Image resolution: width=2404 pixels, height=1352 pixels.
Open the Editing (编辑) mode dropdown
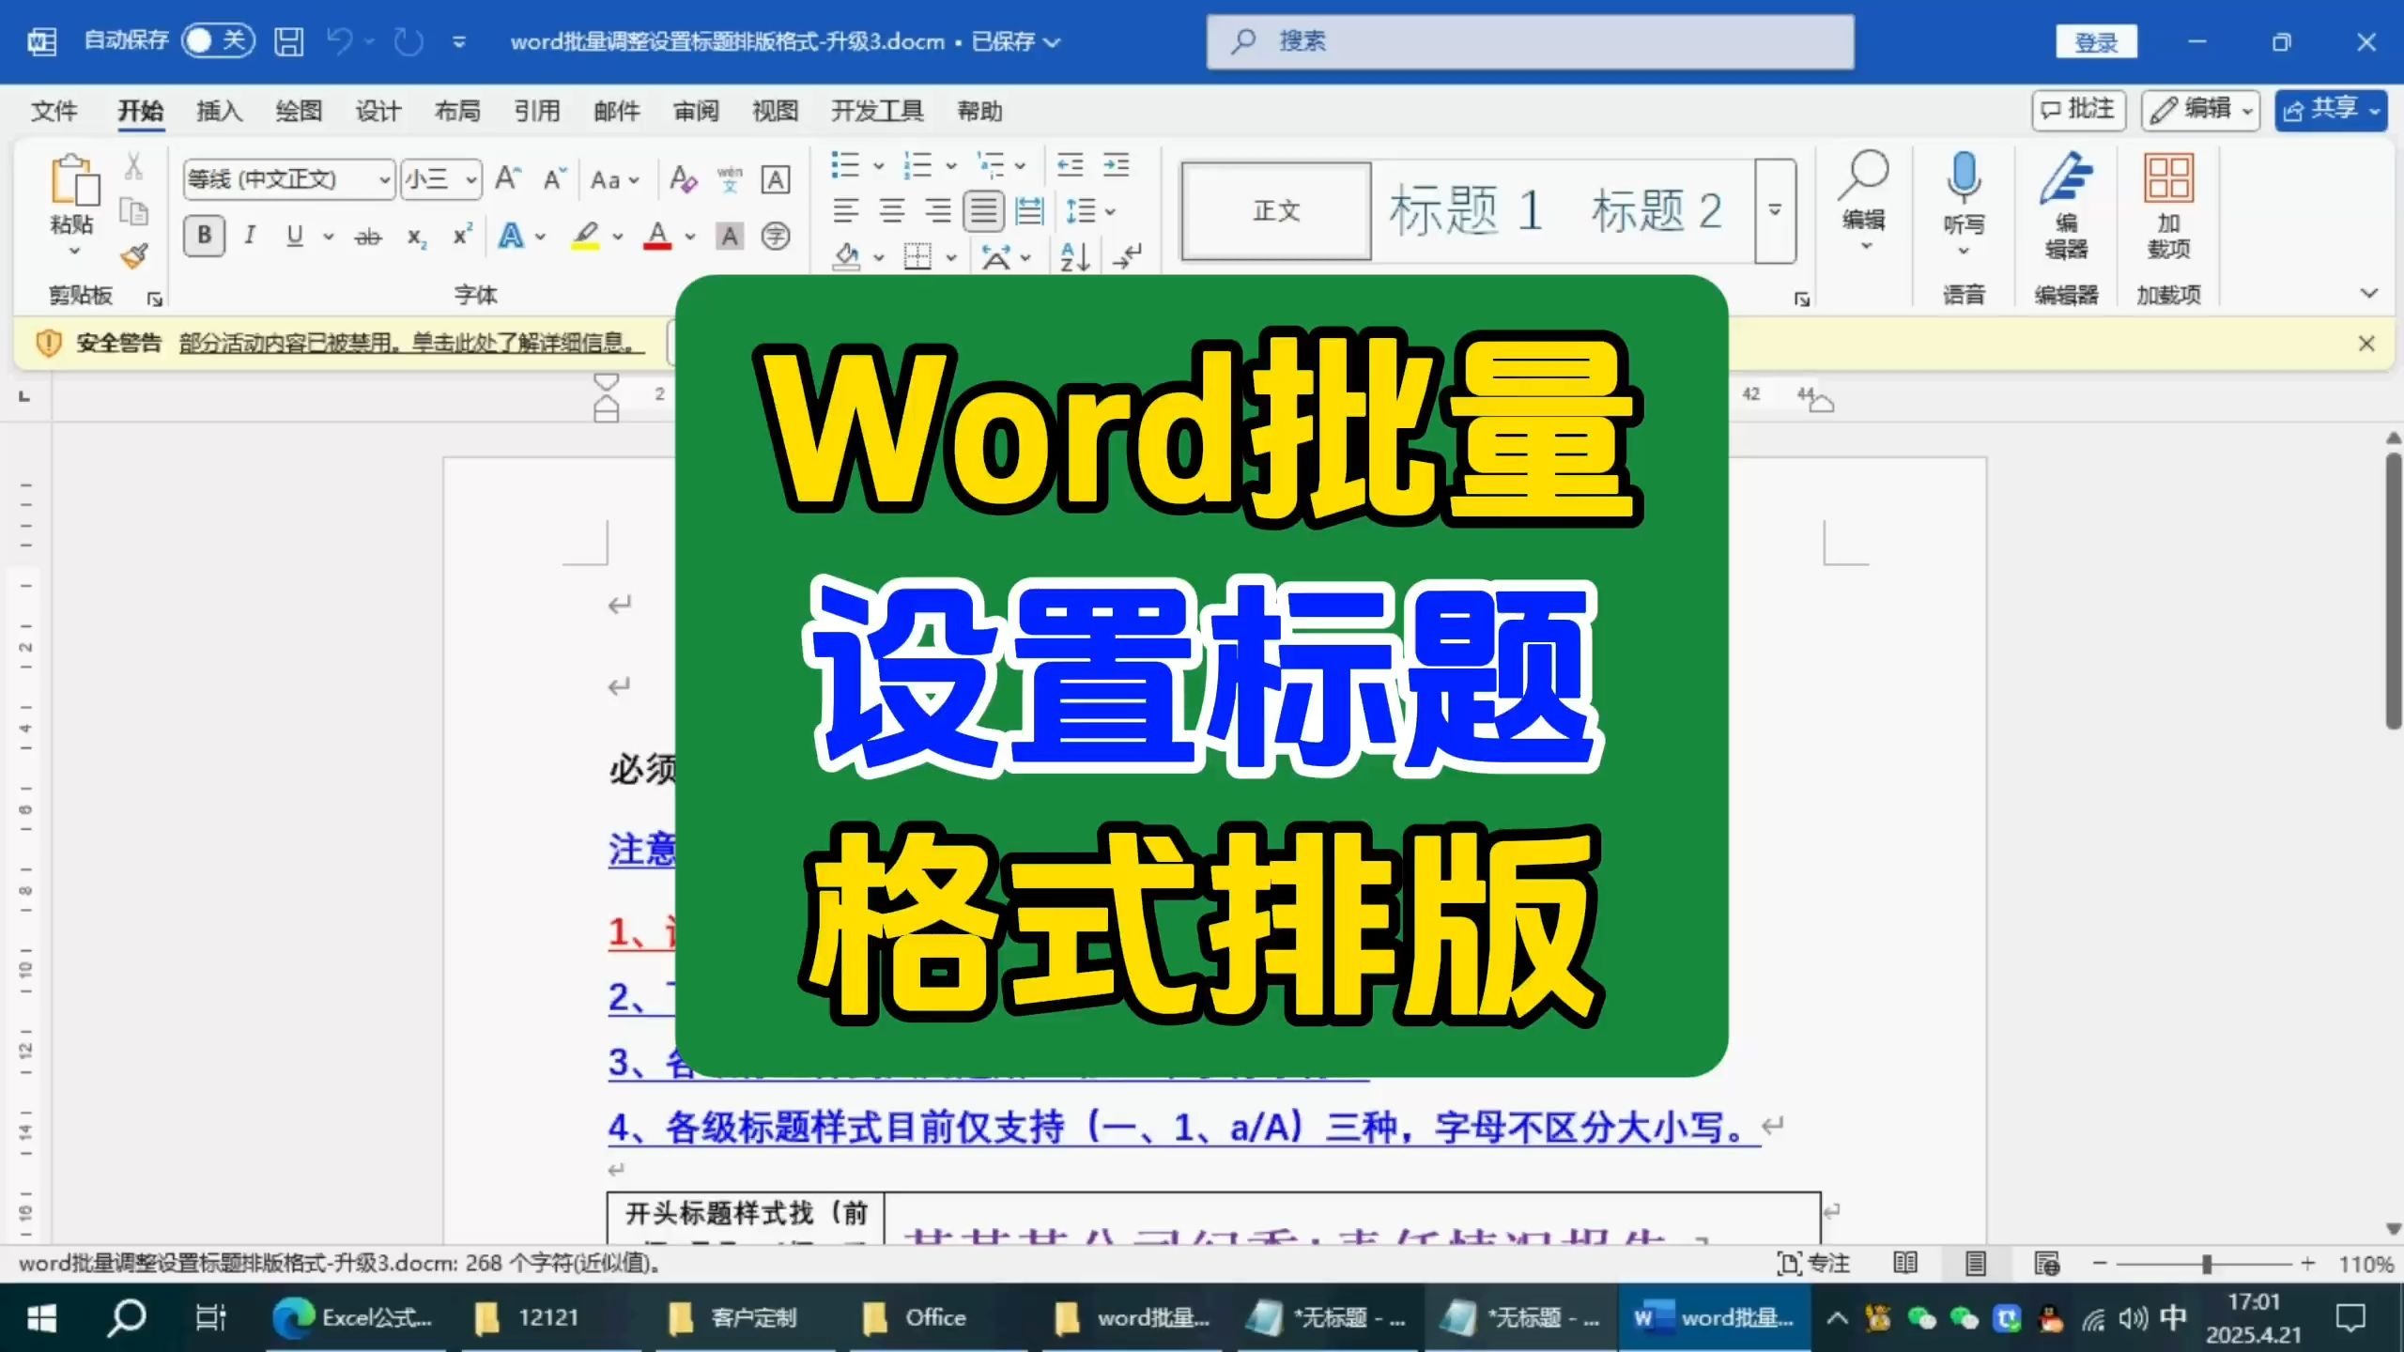[2200, 110]
